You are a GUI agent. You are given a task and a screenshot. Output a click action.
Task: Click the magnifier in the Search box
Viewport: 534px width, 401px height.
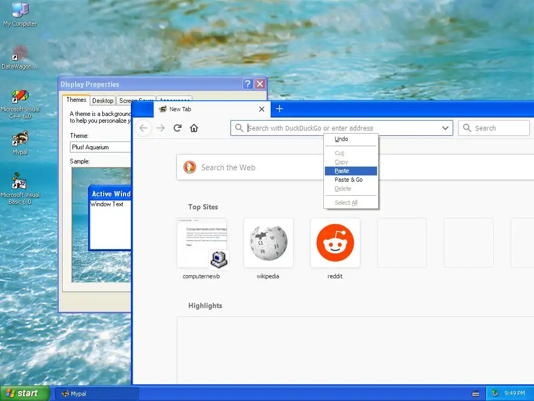tap(467, 128)
